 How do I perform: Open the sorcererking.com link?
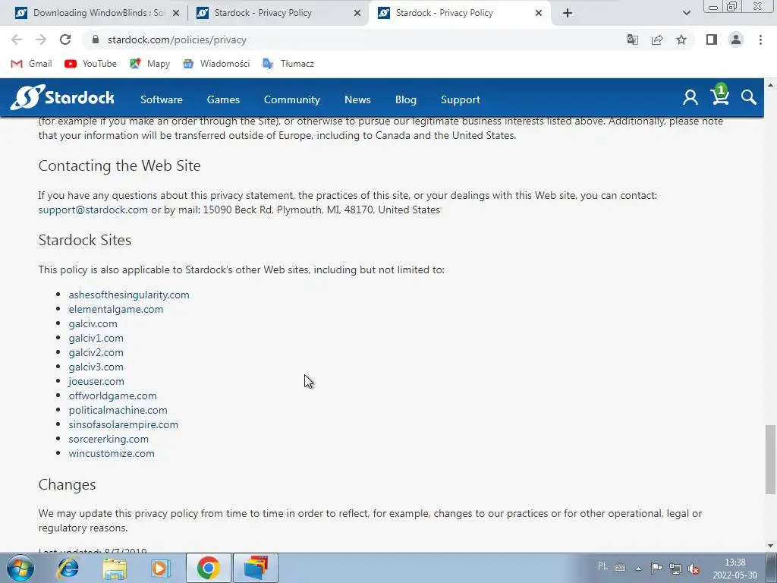pos(109,439)
